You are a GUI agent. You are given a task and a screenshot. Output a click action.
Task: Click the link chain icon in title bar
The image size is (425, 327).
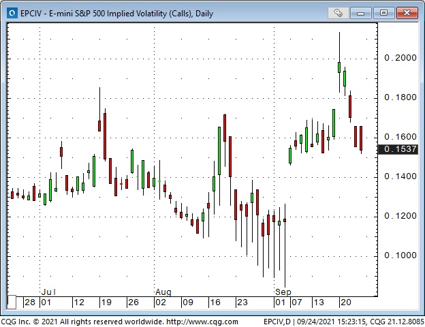tap(338, 13)
